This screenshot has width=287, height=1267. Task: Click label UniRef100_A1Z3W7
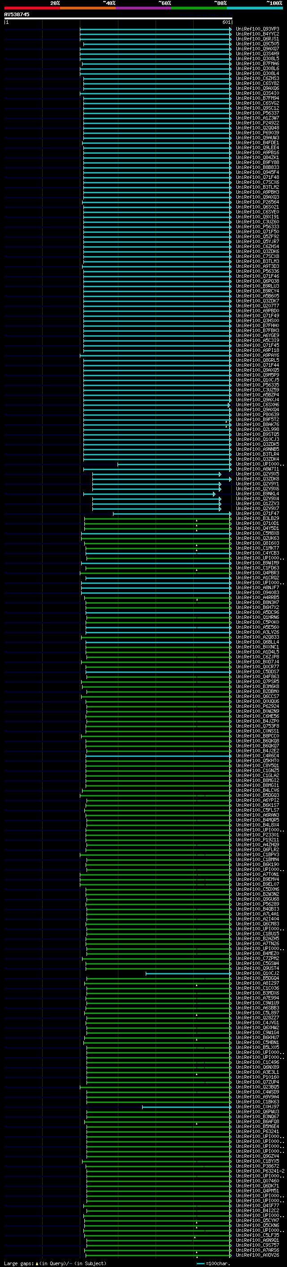[x=257, y=118]
